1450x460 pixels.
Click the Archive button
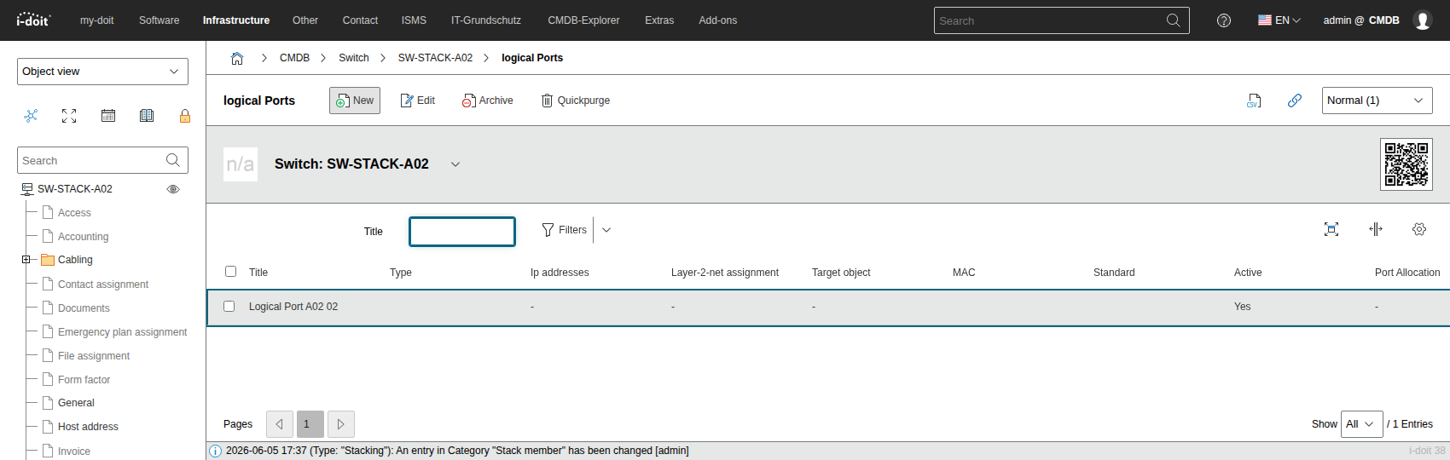point(488,101)
